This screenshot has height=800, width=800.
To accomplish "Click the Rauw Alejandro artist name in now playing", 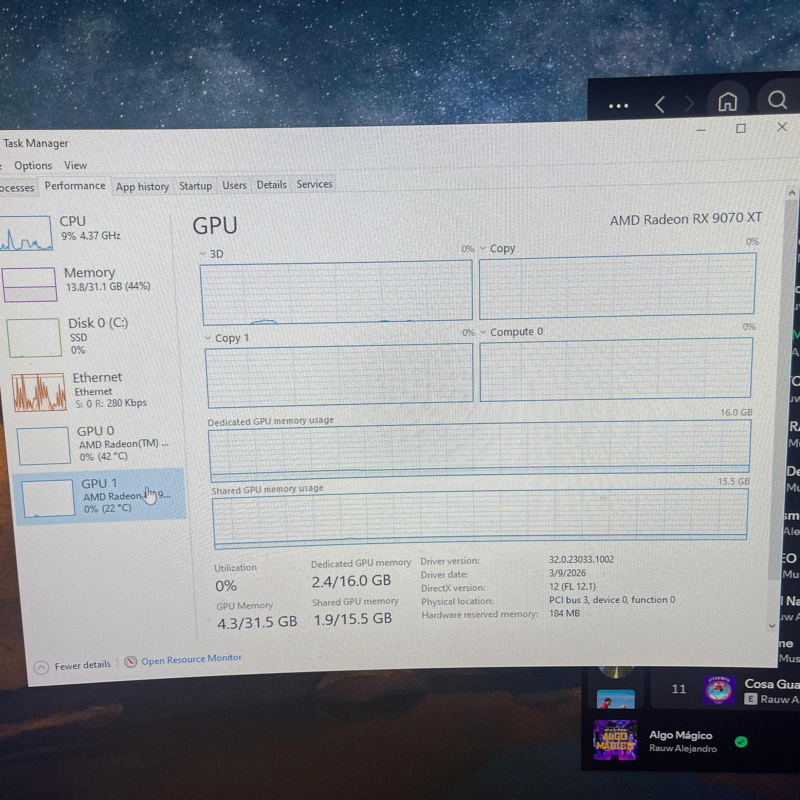I will pyautogui.click(x=683, y=748).
